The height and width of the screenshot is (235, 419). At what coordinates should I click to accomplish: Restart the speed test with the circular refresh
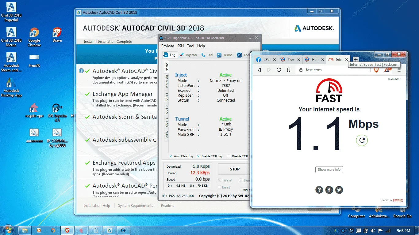[x=362, y=140]
